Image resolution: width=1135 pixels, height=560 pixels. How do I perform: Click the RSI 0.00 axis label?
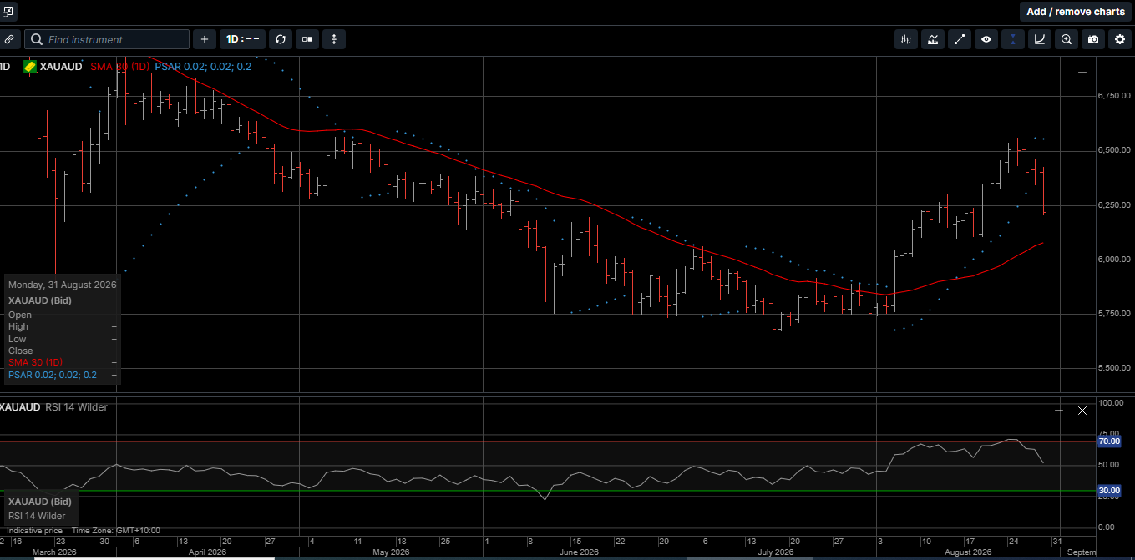point(1107,527)
